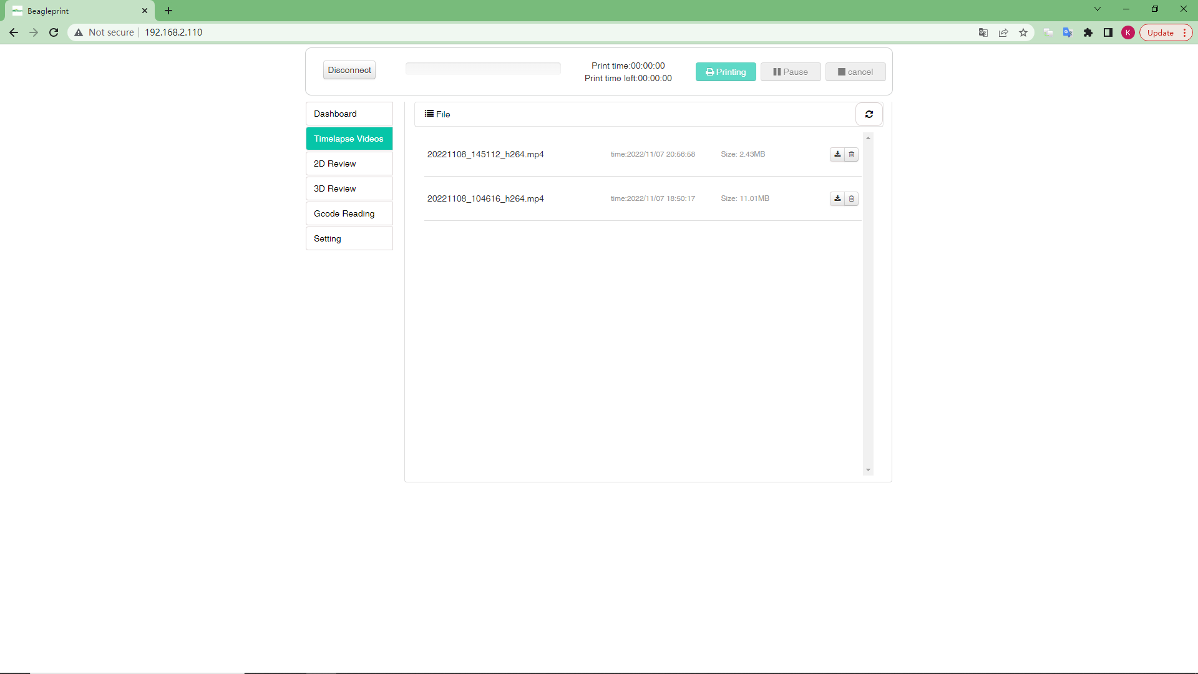Go to Gcode Reading
This screenshot has width=1198, height=674.
(349, 213)
